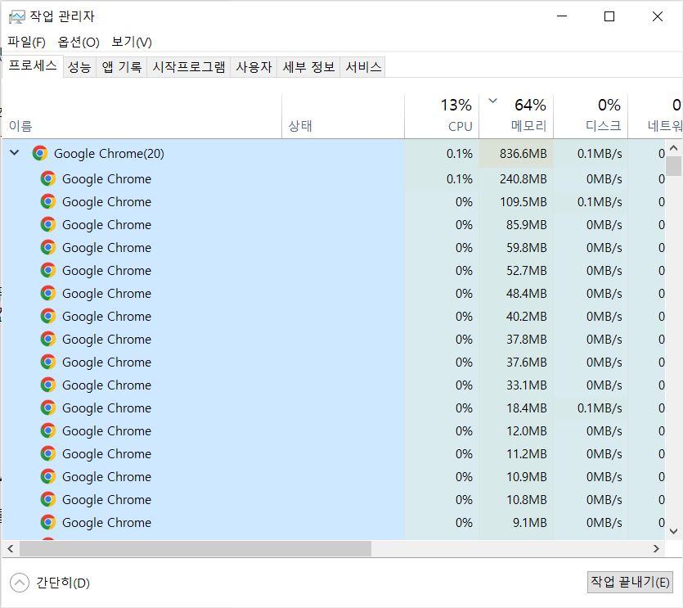Sort by the 상태 column header
683x608 pixels.
[344, 117]
